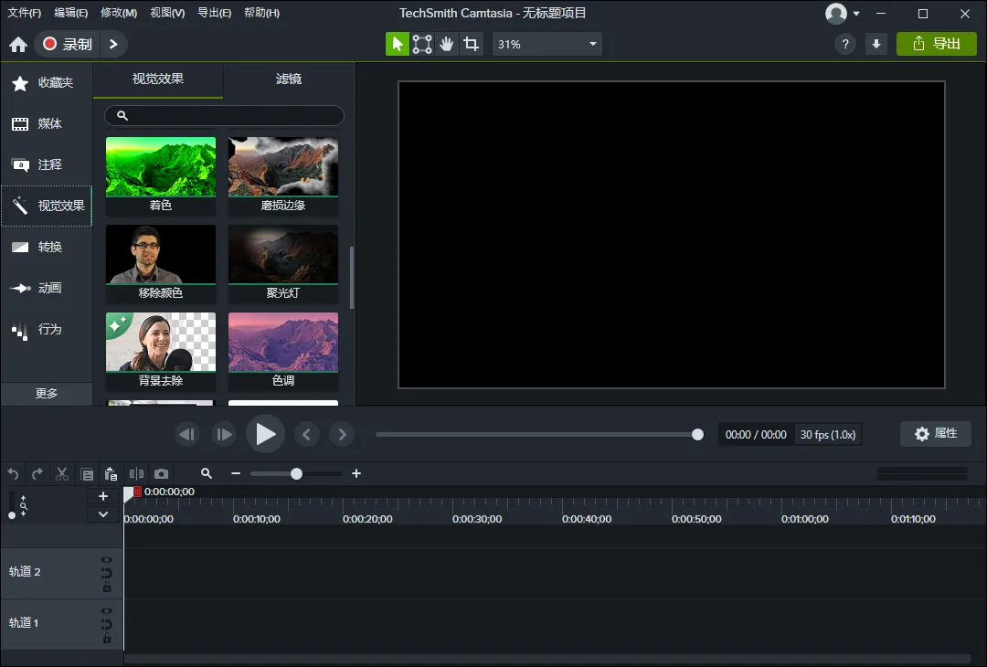The width and height of the screenshot is (987, 667).
Task: Expand the track options chevron below add track
Action: click(x=103, y=514)
